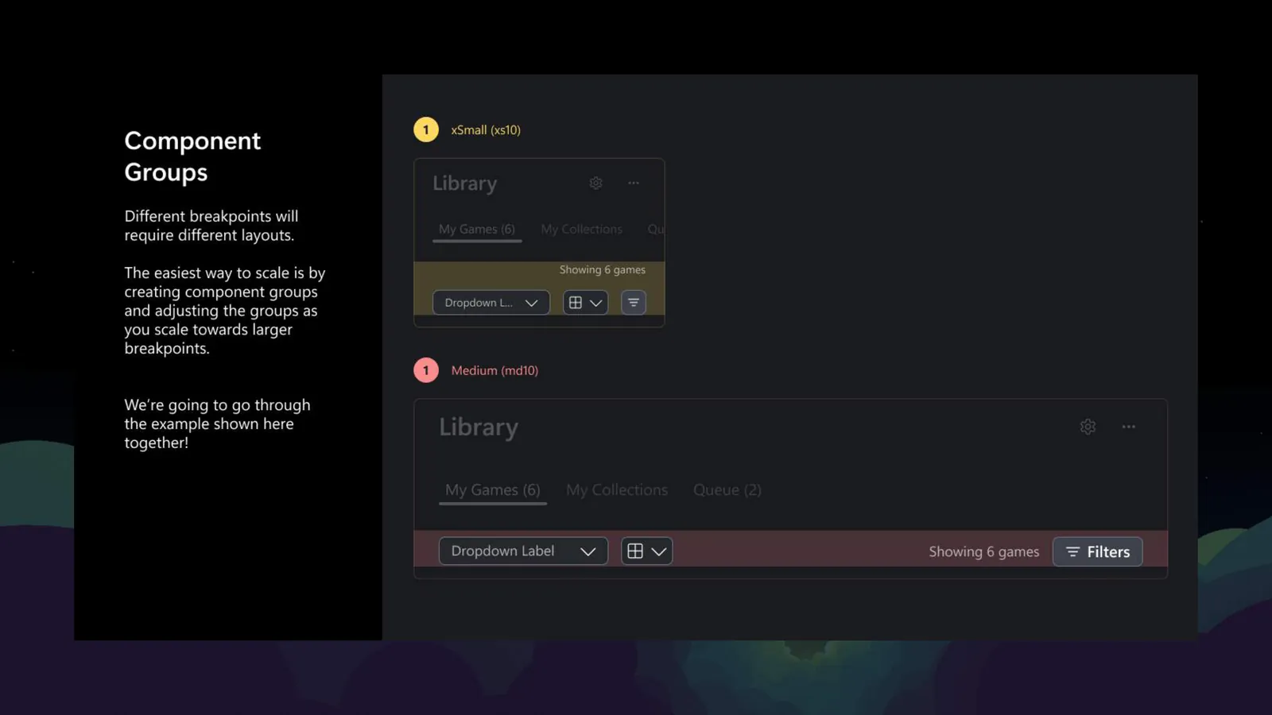Select 'My Games (6)' tab in xSmall Library
1272x715 pixels.
477,229
